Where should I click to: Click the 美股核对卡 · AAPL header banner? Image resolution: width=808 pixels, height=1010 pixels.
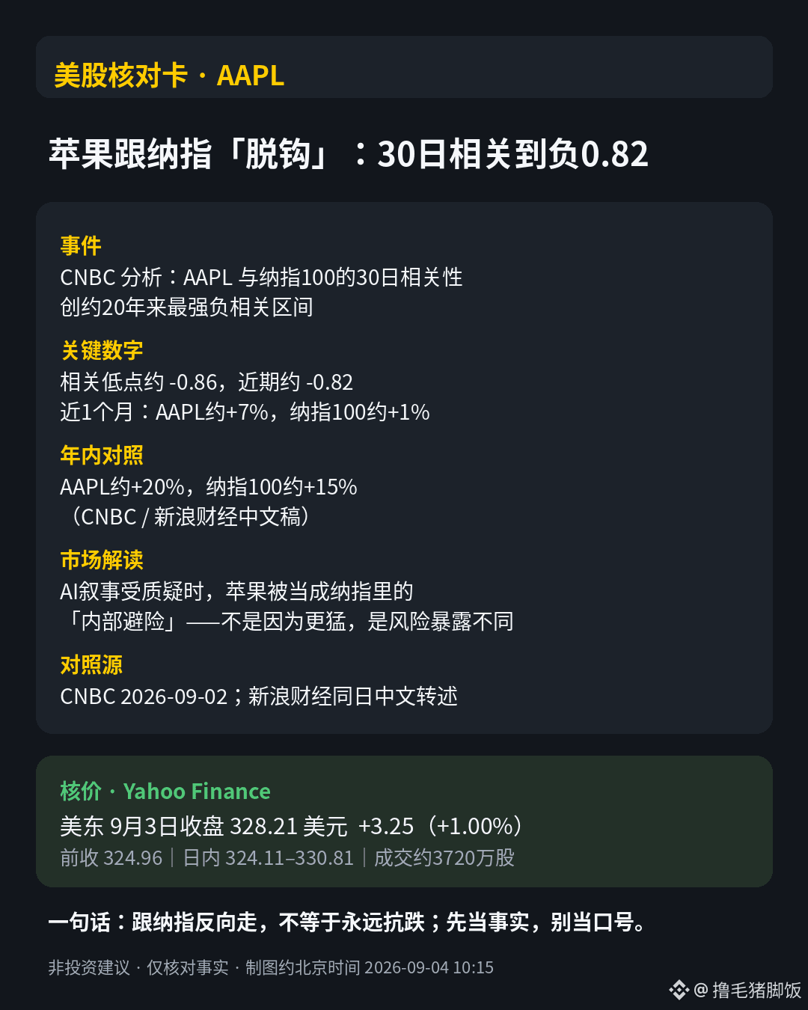[x=404, y=67]
